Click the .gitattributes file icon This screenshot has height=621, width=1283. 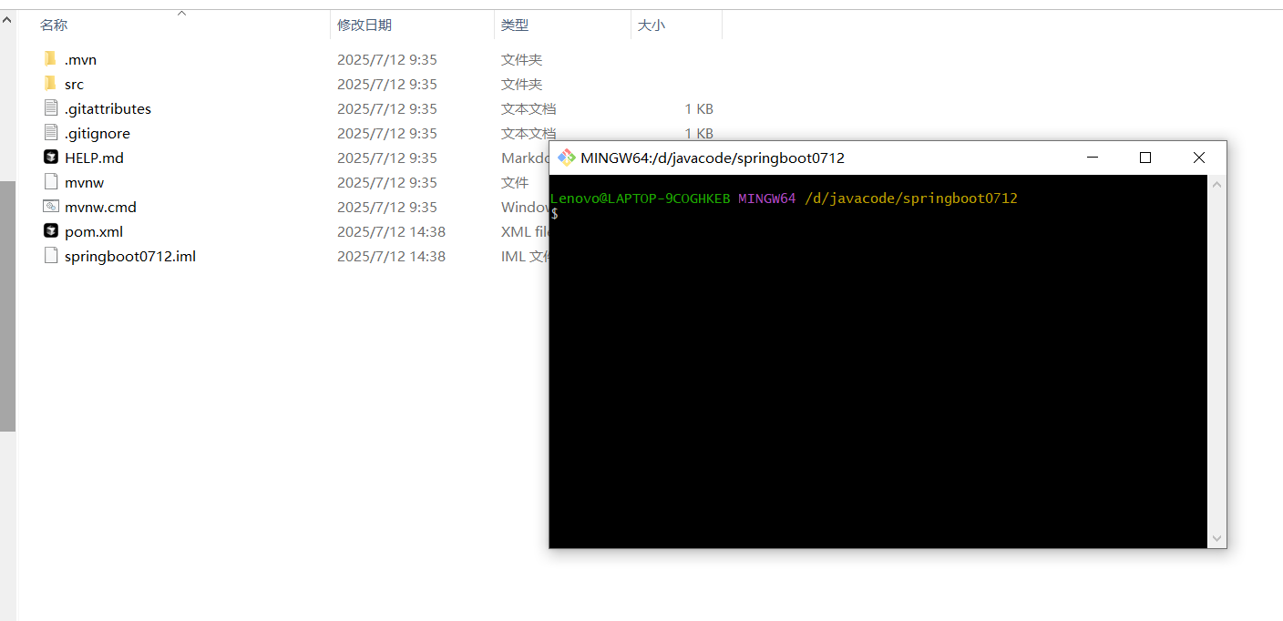pyautogui.click(x=50, y=108)
